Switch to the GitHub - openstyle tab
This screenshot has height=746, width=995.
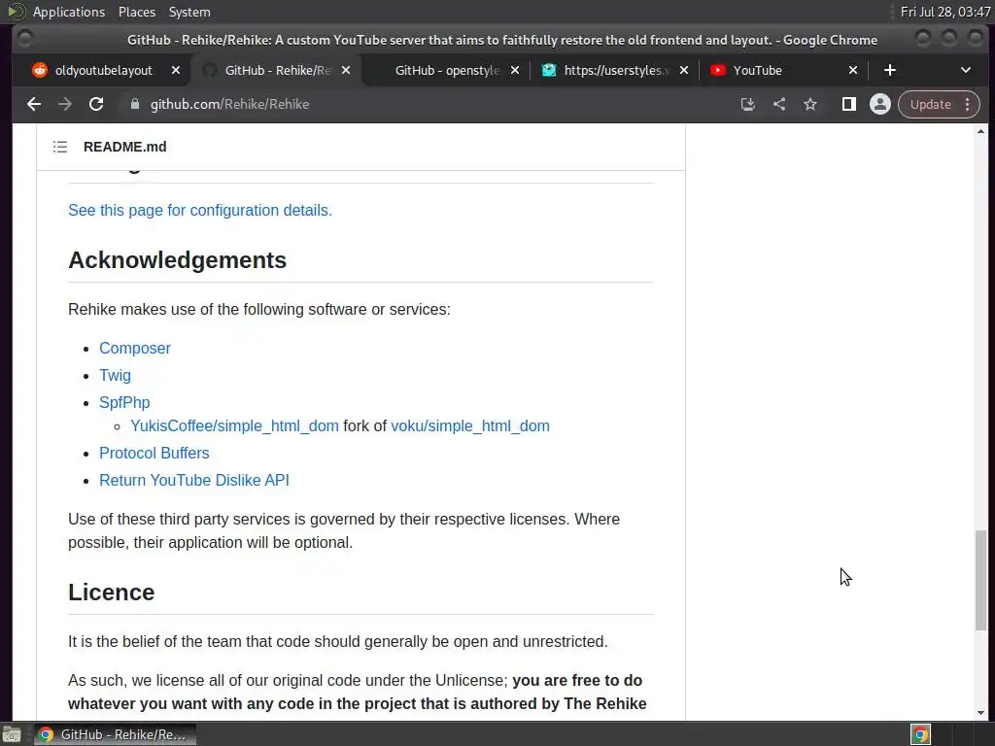pyautogui.click(x=447, y=70)
